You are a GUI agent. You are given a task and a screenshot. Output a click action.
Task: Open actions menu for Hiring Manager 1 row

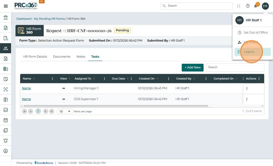tap(247, 88)
